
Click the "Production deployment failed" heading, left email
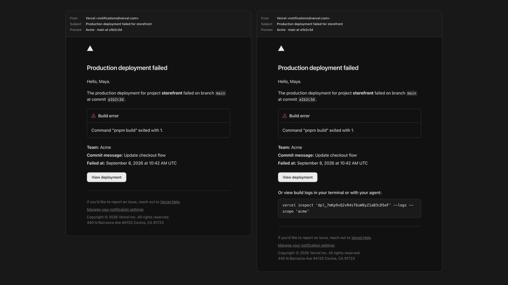pyautogui.click(x=127, y=68)
